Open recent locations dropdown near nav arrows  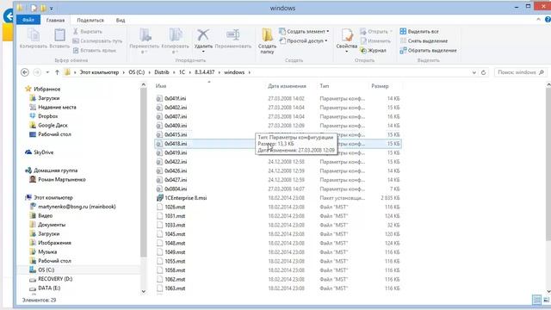47,72
